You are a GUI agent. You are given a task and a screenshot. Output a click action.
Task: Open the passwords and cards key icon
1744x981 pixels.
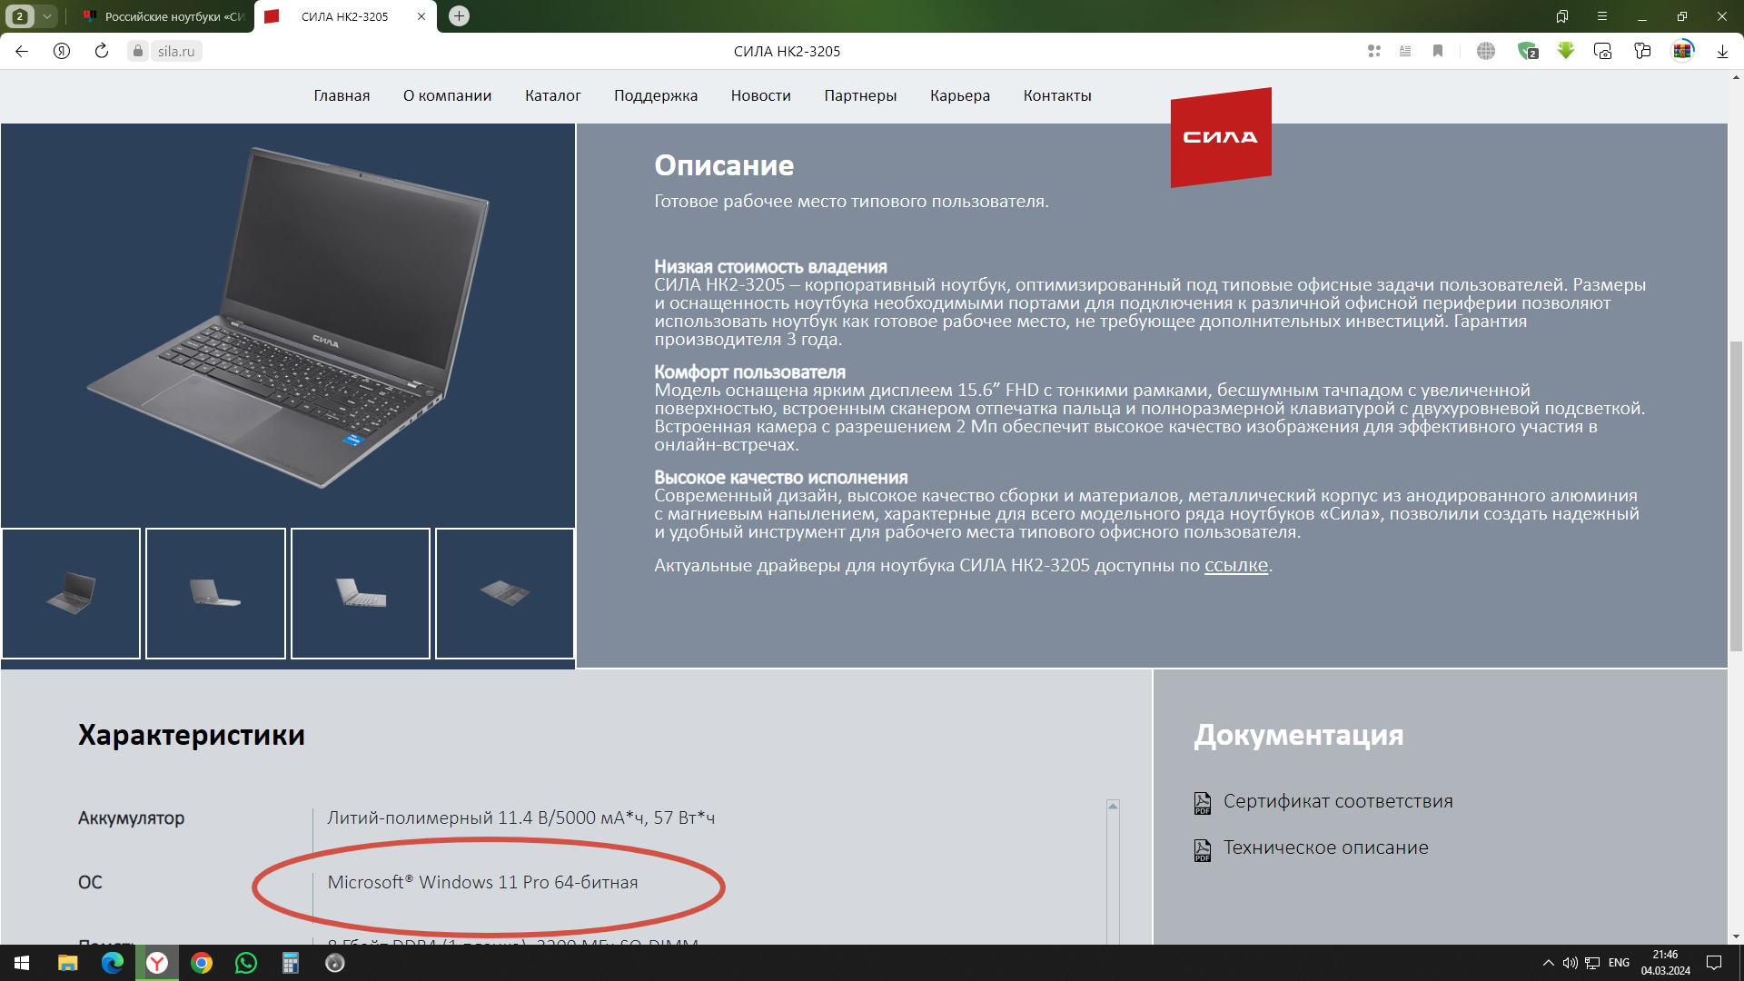1642,51
